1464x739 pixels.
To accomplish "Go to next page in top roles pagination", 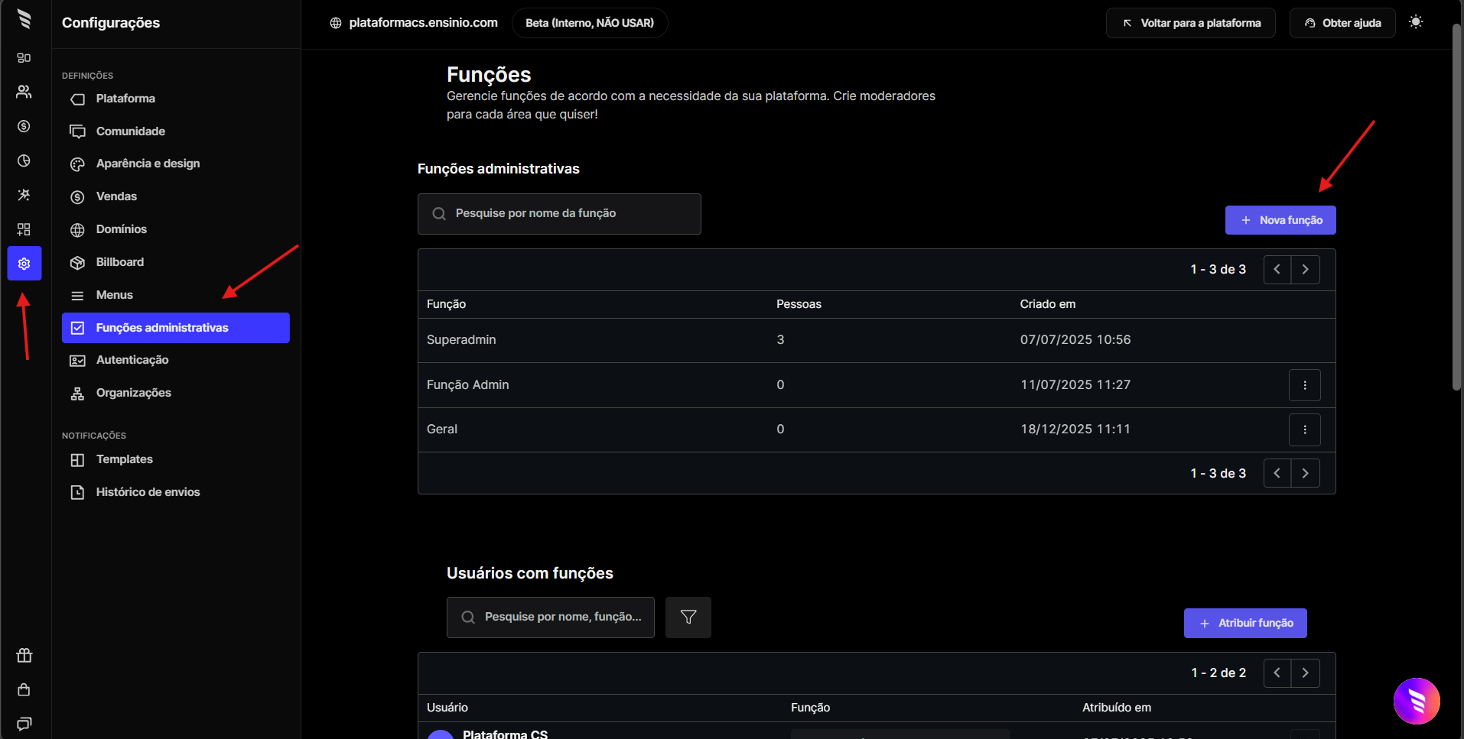I will [1305, 270].
